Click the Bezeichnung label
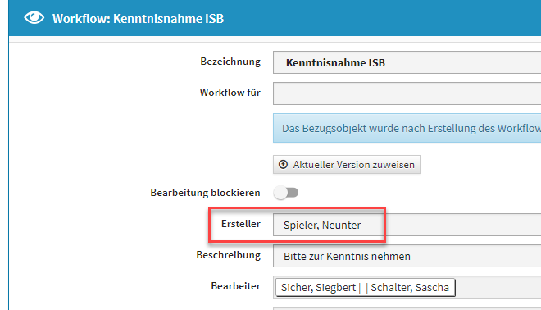541x310 pixels. [230, 62]
